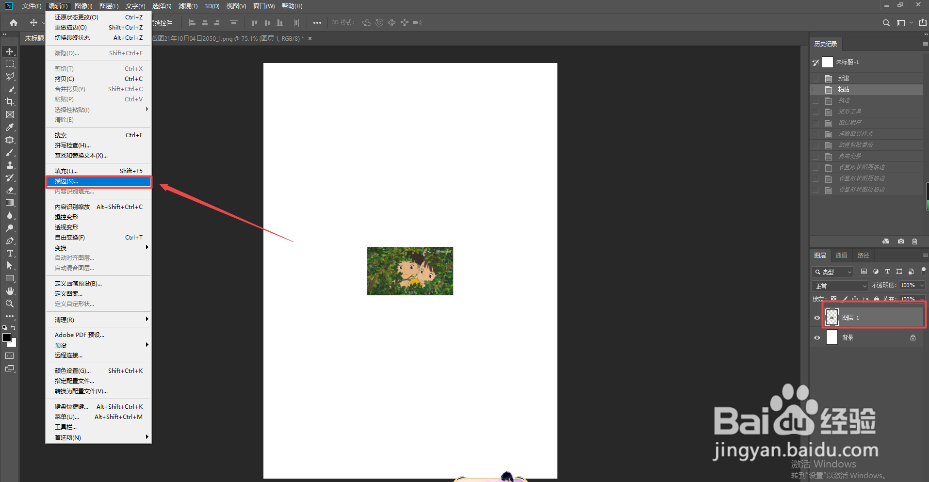The width and height of the screenshot is (929, 482).
Task: Select the Horizontal Type tool
Action: pos(10,253)
